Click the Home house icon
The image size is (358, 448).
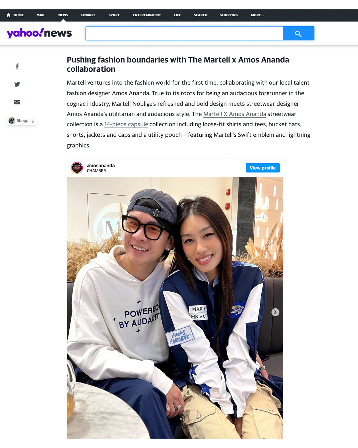pyautogui.click(x=9, y=15)
